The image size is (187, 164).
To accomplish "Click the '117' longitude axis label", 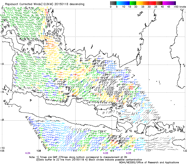I will pyautogui.click(x=148, y=151).
